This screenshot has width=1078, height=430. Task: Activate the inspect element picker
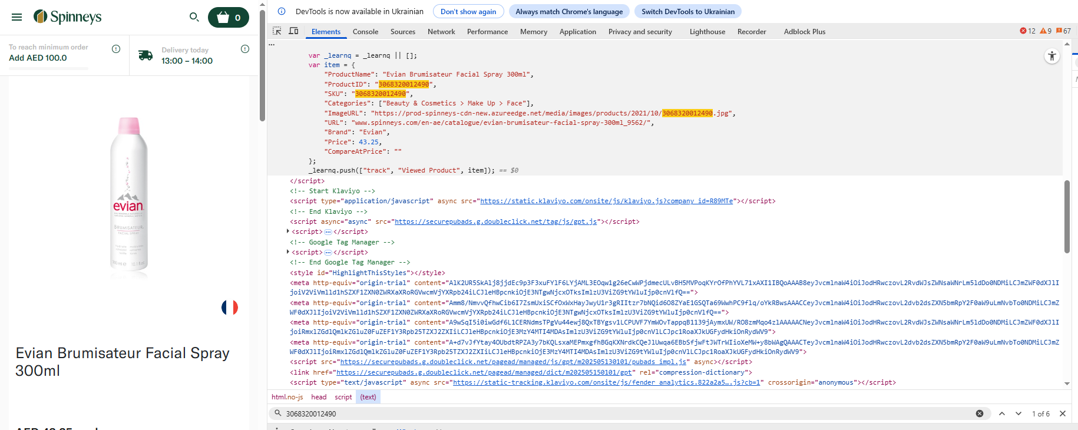tap(277, 31)
